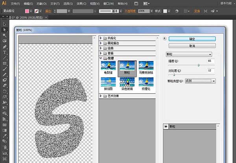This screenshot has height=163, width=236.
Task: Open the 文件(F) menu
Action: (x=15, y=4)
